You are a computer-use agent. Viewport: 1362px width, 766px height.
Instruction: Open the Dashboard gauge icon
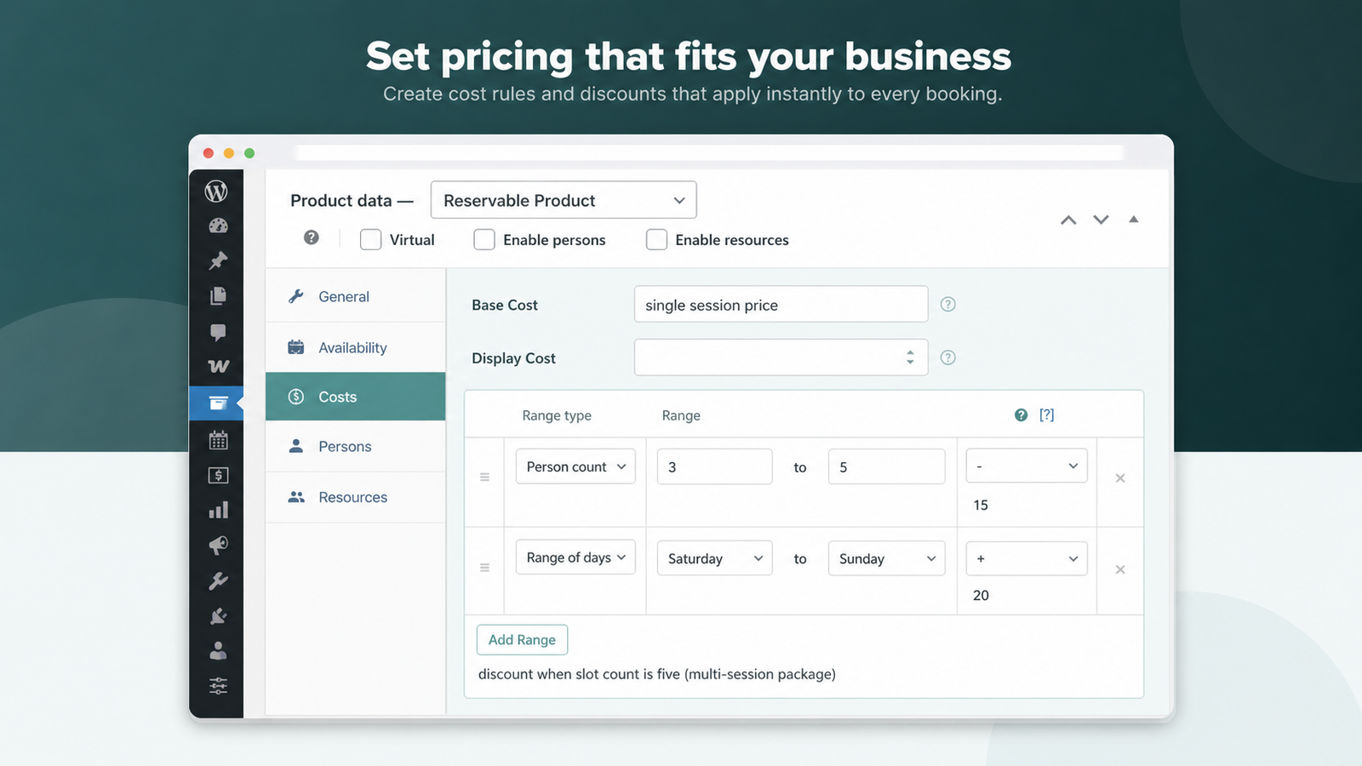218,226
